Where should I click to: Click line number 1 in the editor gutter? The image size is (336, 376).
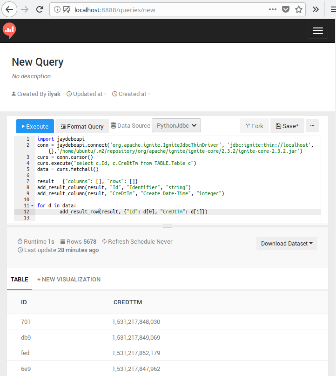(28, 139)
